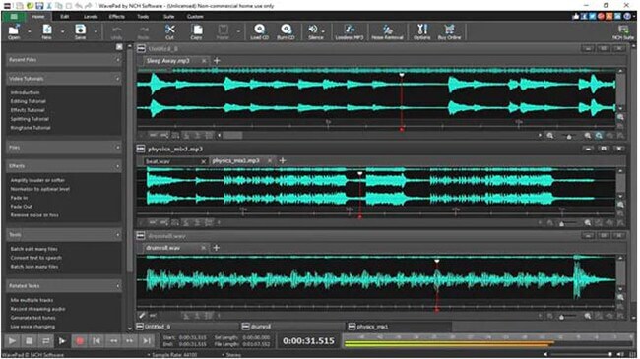The height and width of the screenshot is (359, 640).
Task: Collapse the Recent Files panel section
Action: tap(118, 60)
